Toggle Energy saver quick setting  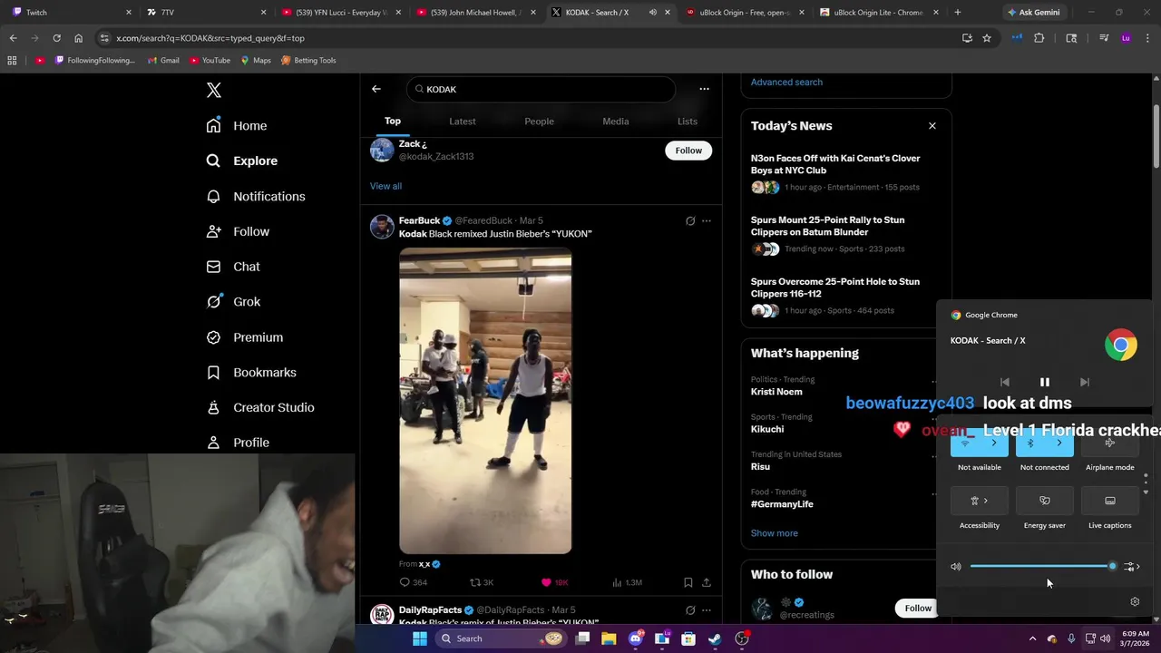pos(1045,501)
